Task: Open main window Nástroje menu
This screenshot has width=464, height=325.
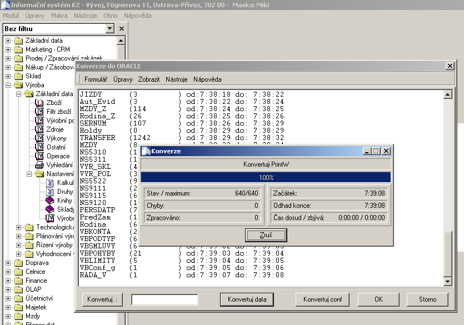Action: 85,16
